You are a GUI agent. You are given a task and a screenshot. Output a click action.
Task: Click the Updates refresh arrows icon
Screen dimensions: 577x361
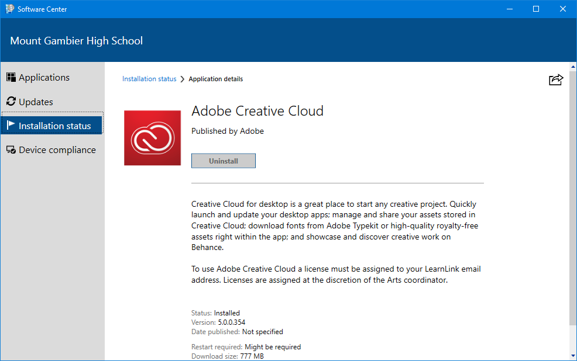(11, 102)
